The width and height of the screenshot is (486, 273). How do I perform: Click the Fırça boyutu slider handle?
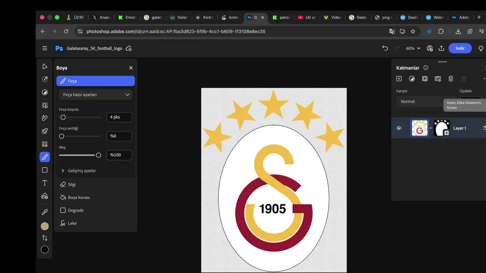coord(63,117)
